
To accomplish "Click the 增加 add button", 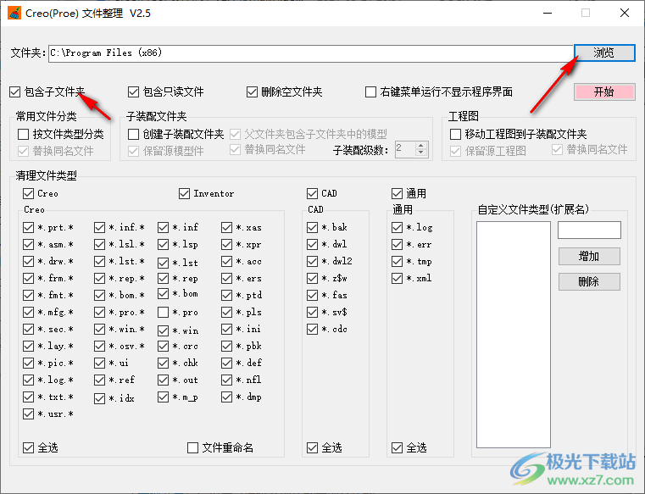I will click(589, 256).
